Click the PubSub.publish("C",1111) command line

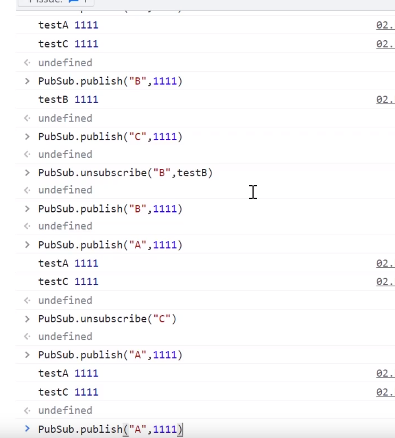point(110,137)
